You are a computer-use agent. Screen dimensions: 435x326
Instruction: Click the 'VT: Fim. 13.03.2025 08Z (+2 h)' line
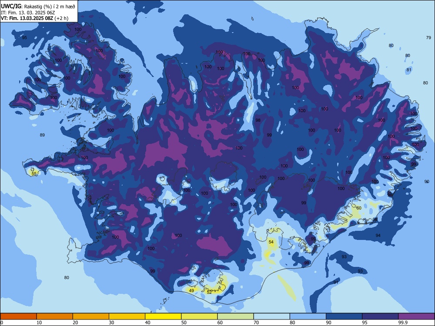click(34, 18)
